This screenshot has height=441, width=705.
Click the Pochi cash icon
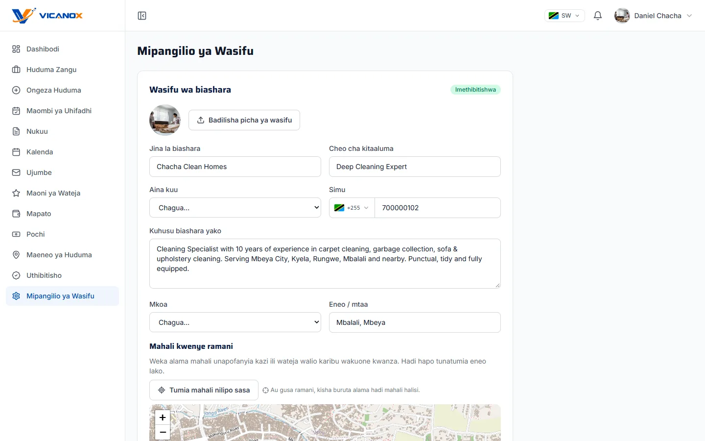point(16,234)
